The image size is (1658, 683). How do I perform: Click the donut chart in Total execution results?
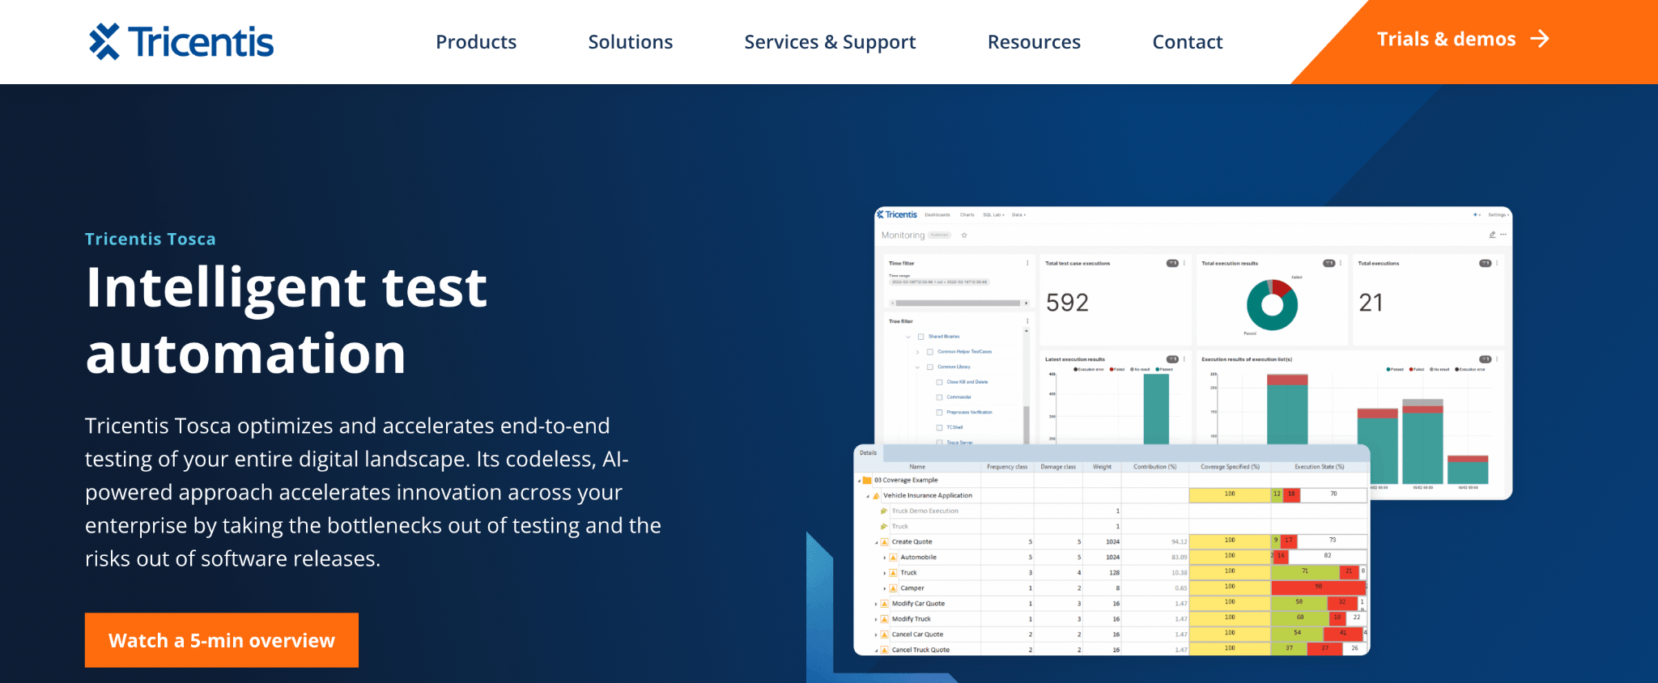point(1272,304)
